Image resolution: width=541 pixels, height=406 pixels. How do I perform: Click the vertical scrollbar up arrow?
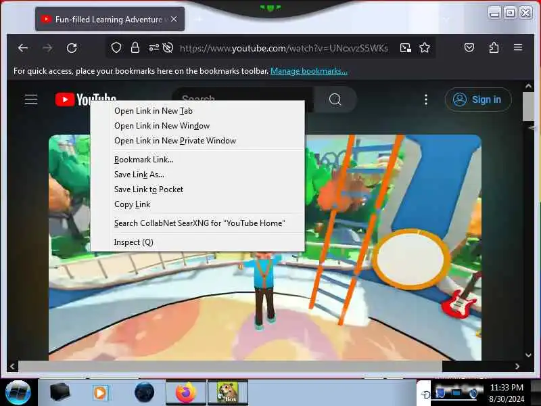click(528, 86)
